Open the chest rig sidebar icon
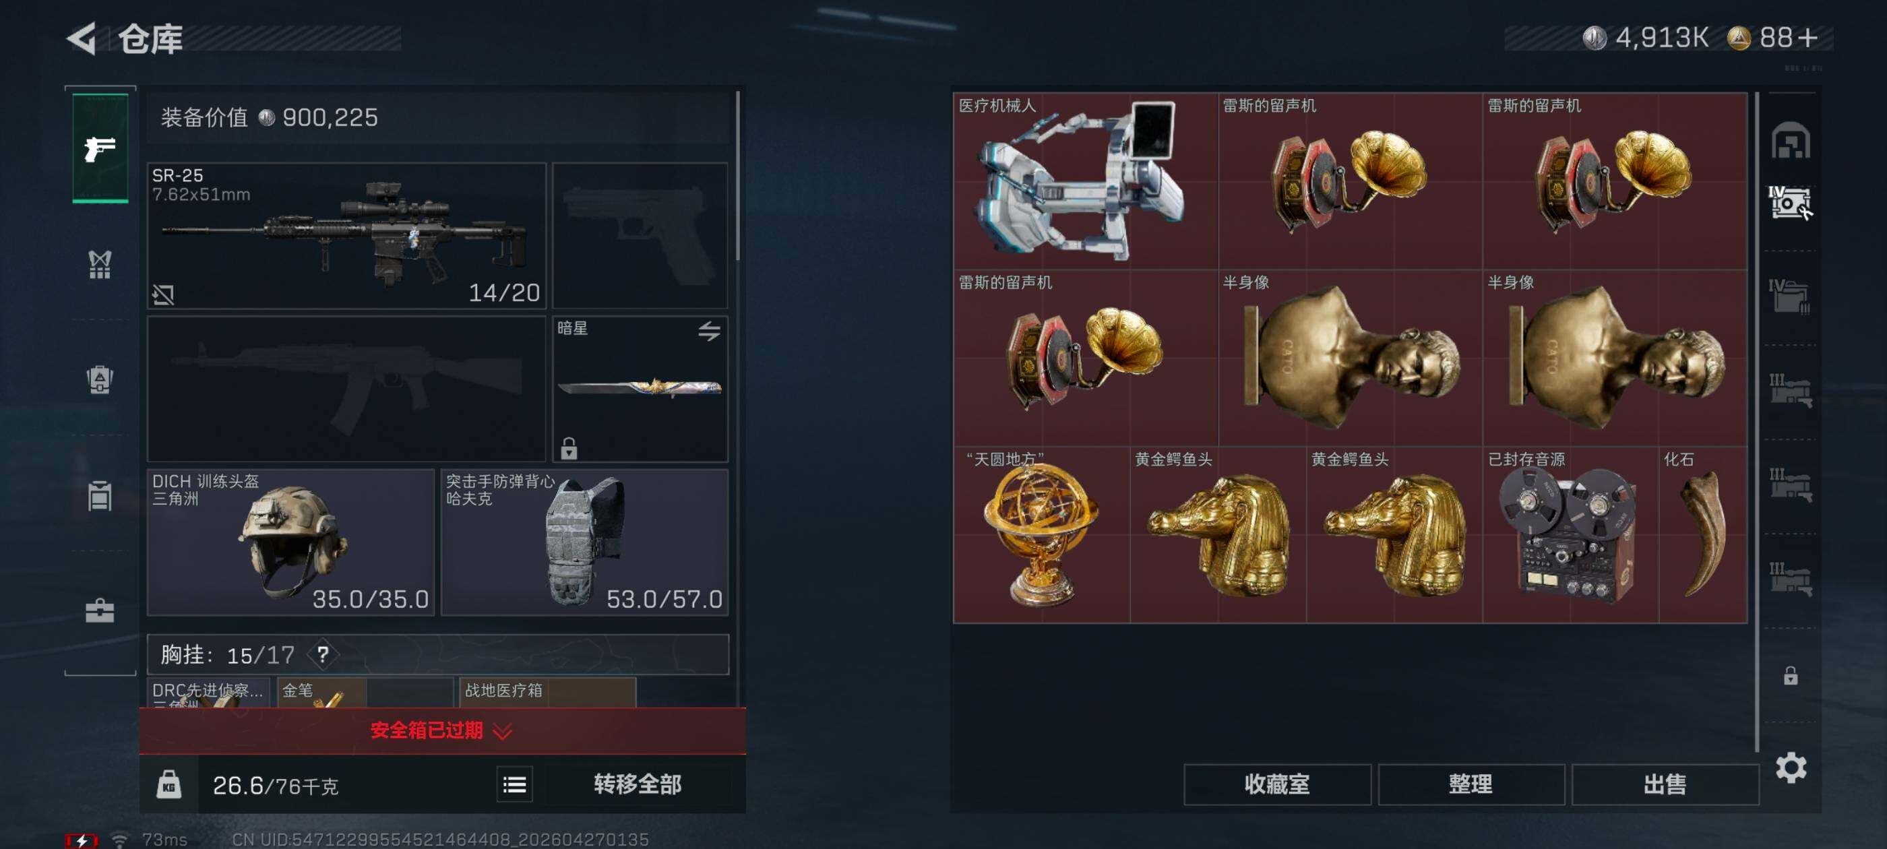 [x=100, y=264]
